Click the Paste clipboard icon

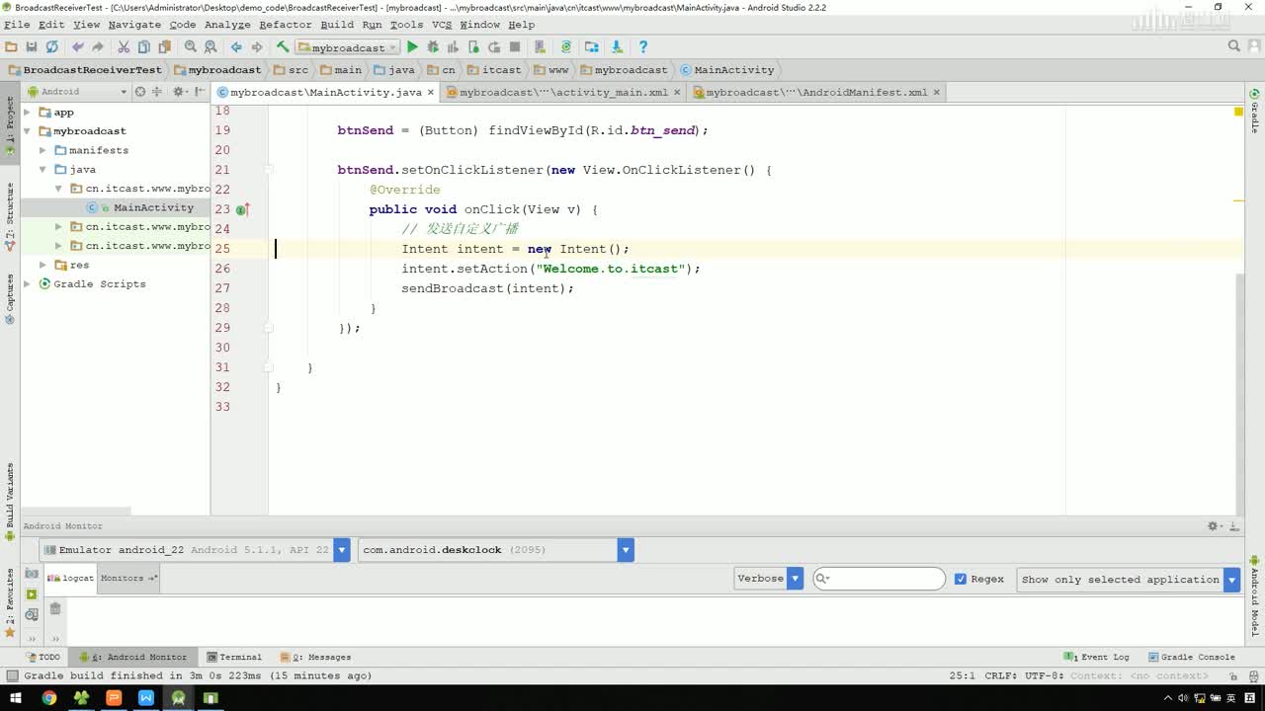[164, 46]
